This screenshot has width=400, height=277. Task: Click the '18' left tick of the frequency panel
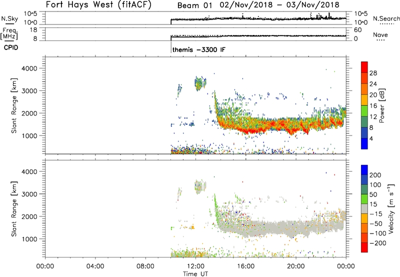[x=33, y=30]
